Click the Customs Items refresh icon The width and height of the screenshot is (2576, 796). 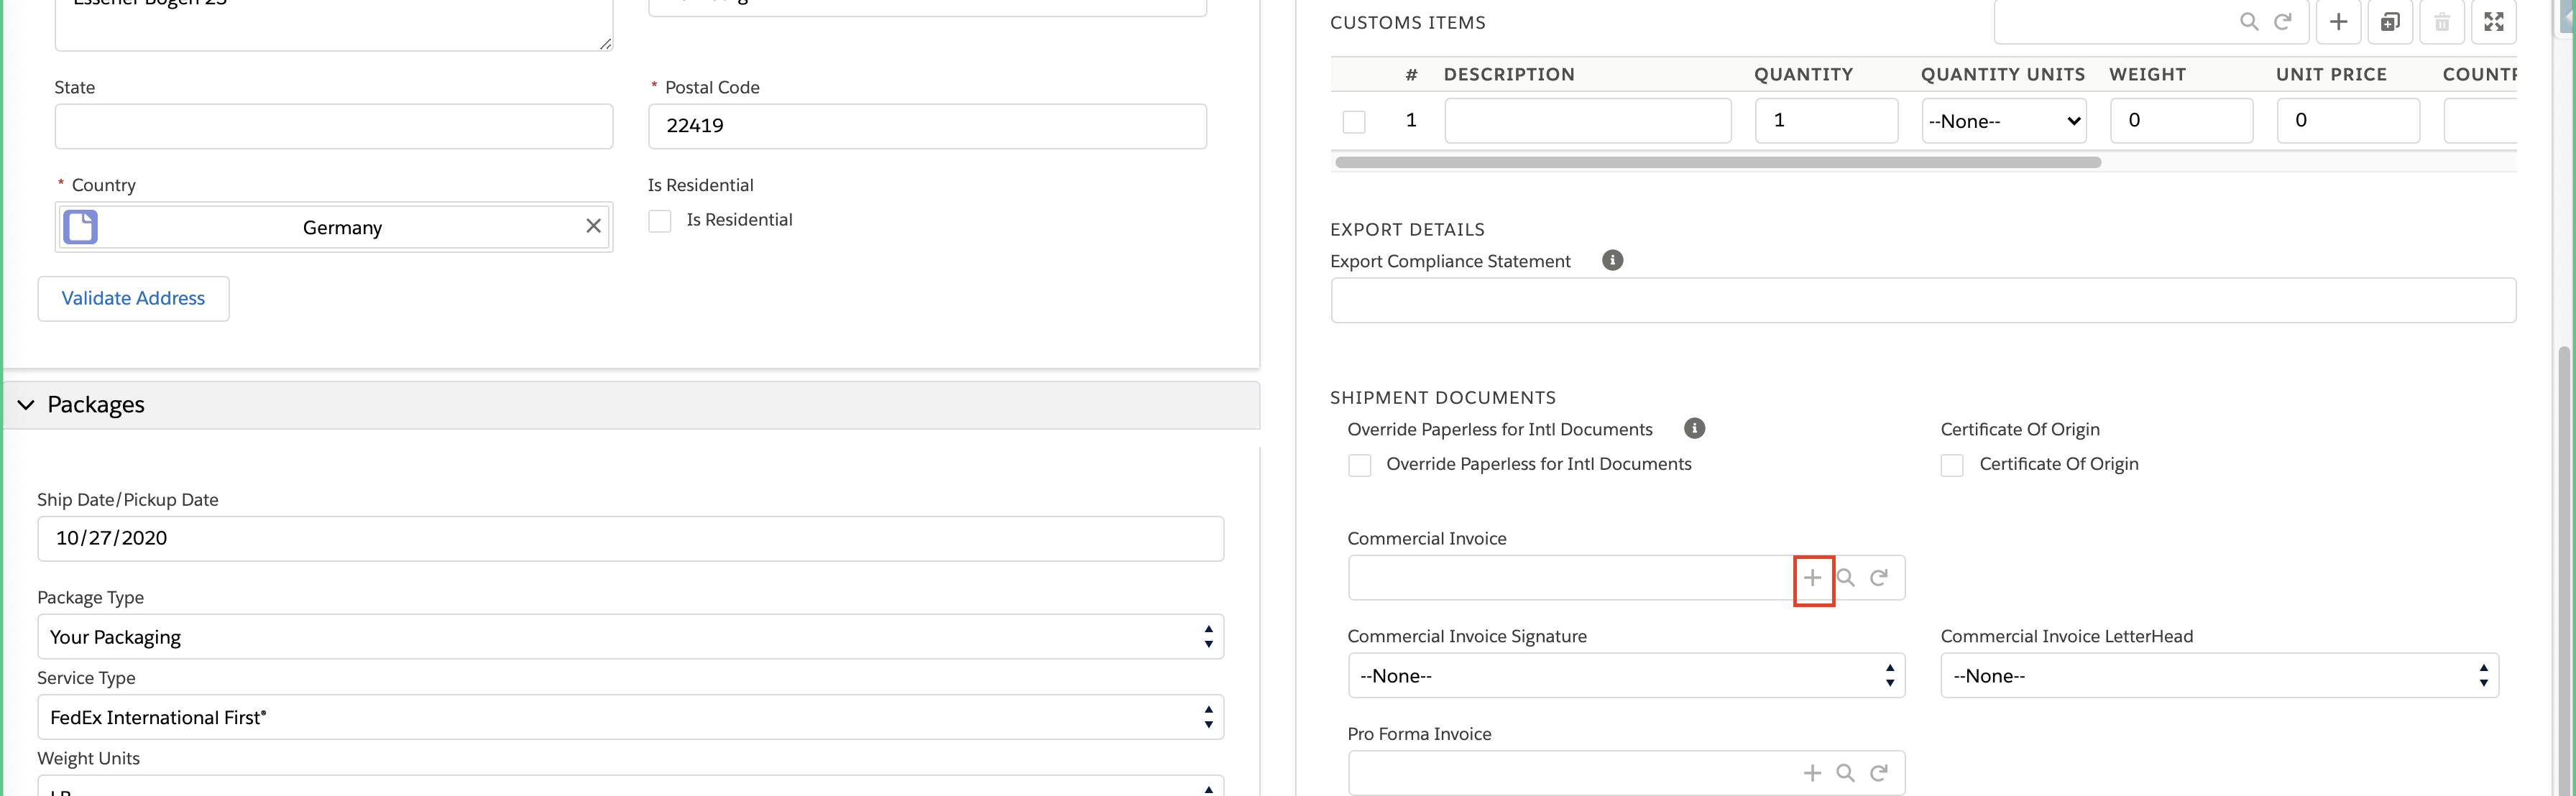(x=2283, y=21)
